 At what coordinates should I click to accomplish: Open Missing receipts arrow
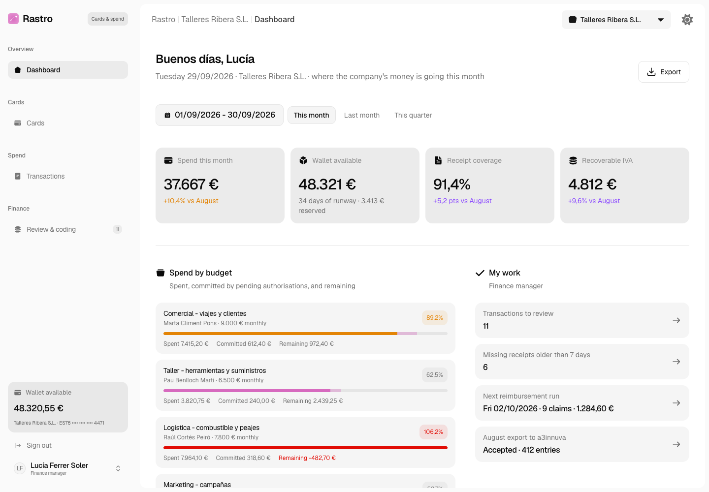click(677, 362)
